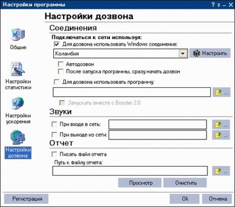
Task: Click the Настройки статистики sidebar label
Action: [x=18, y=84]
